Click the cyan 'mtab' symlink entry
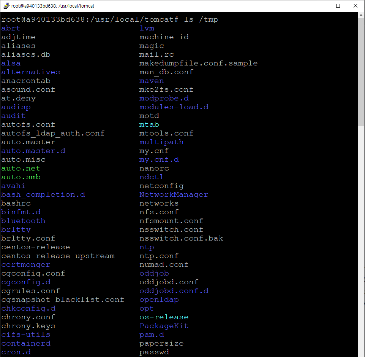Image resolution: width=365 pixels, height=357 pixels. pos(149,125)
